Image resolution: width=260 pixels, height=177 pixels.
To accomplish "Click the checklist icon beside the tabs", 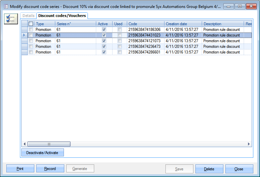I will [11, 19].
